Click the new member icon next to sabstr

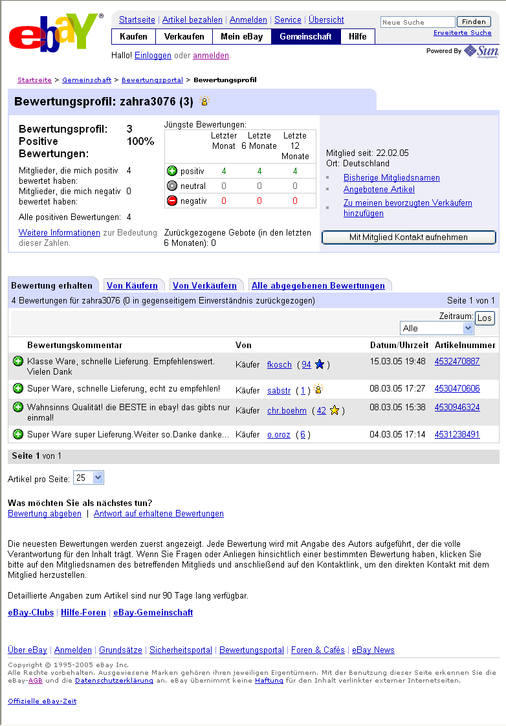point(318,389)
